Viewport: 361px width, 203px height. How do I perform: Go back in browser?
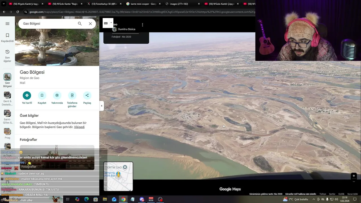[4, 12]
